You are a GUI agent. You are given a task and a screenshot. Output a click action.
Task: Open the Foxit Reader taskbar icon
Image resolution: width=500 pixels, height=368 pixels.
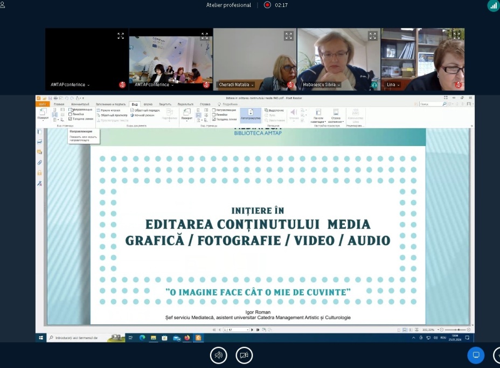pos(198,338)
